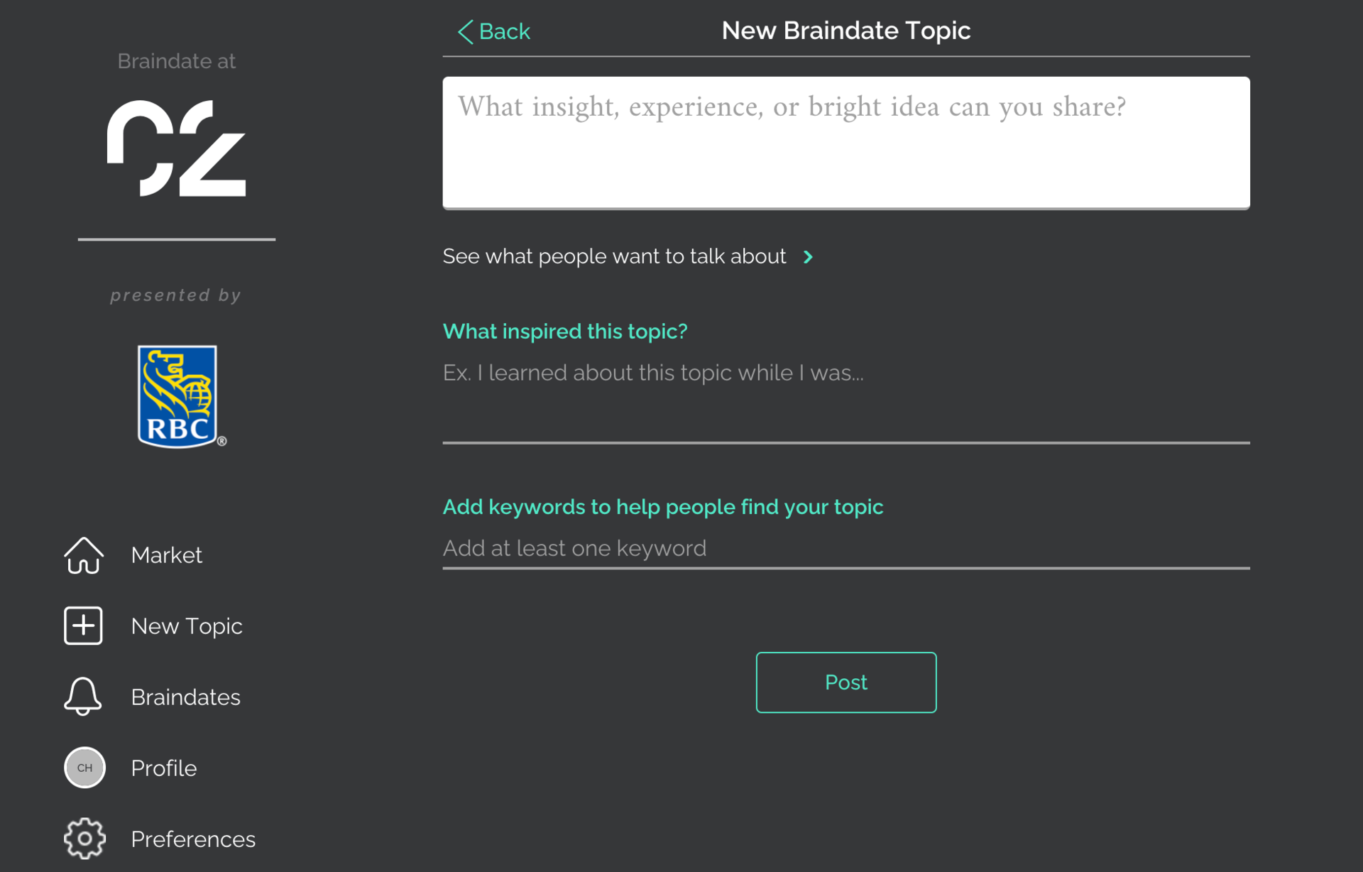1363x872 pixels.
Task: Click the Back link
Action: (x=505, y=31)
